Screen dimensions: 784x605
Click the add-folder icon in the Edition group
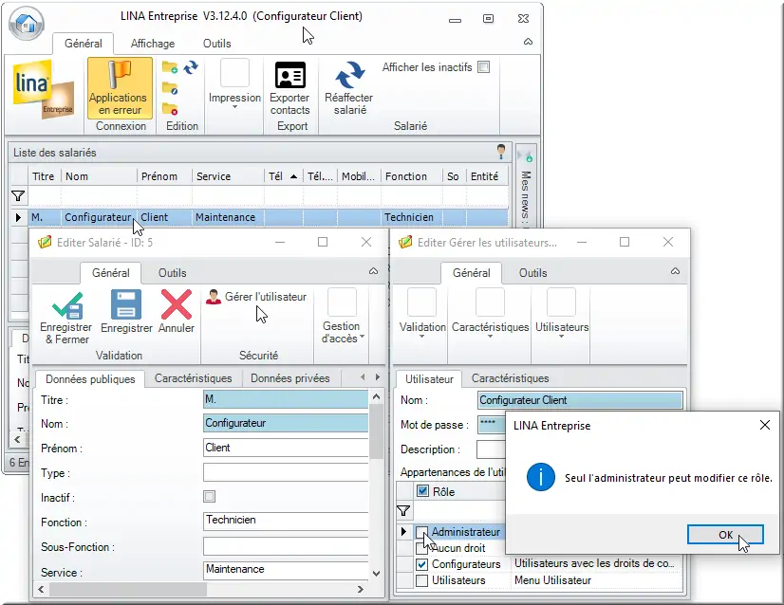click(170, 67)
